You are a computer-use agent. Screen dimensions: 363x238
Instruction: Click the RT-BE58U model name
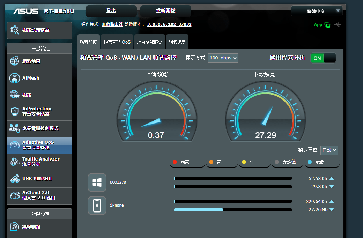59,11
